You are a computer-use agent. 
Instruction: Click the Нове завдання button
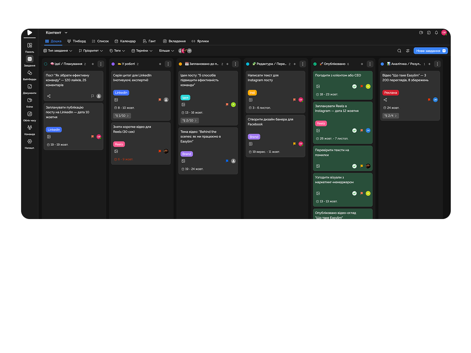pyautogui.click(x=430, y=51)
